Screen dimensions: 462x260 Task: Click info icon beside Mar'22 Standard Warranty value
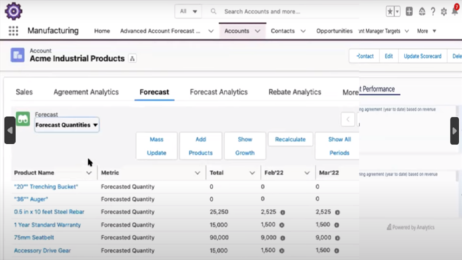point(337,225)
